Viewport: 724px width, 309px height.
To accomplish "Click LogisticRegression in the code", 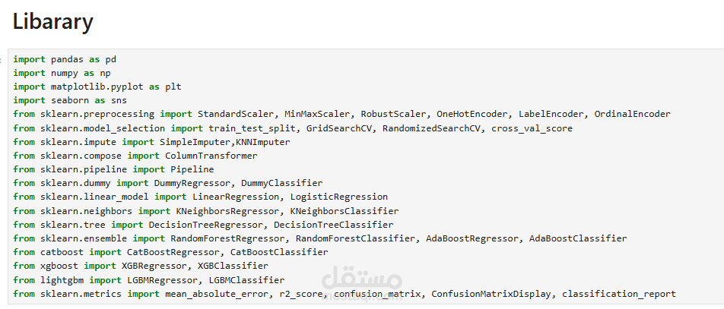I will pos(338,197).
